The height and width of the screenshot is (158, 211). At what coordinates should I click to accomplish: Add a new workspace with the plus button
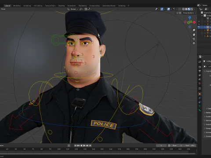tap(128, 6)
